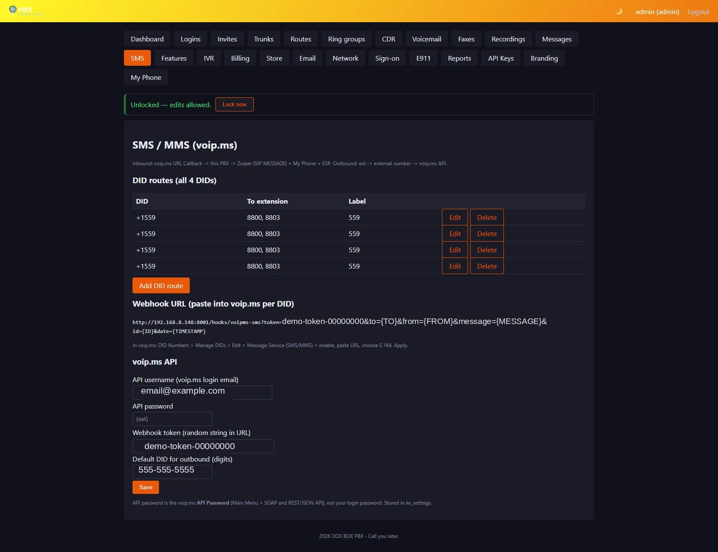This screenshot has height=552, width=718.
Task: Open the Faxes tab
Action: point(466,39)
